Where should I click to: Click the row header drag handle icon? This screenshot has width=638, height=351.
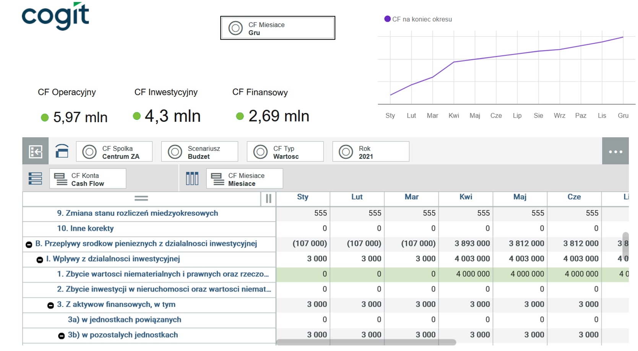tap(141, 198)
